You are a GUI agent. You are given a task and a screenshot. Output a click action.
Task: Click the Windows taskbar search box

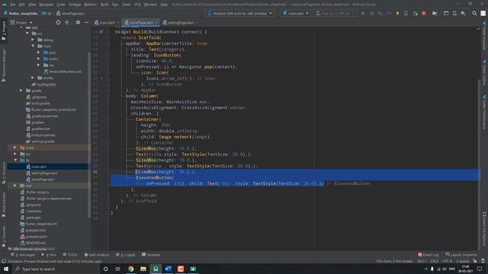click(56, 269)
